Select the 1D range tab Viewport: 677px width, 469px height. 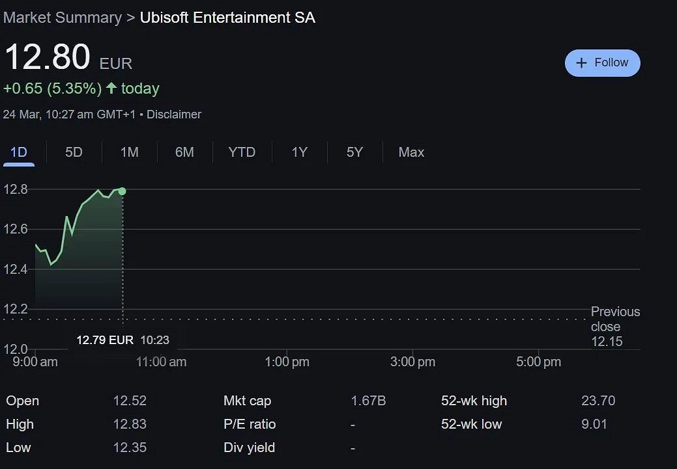(x=18, y=152)
